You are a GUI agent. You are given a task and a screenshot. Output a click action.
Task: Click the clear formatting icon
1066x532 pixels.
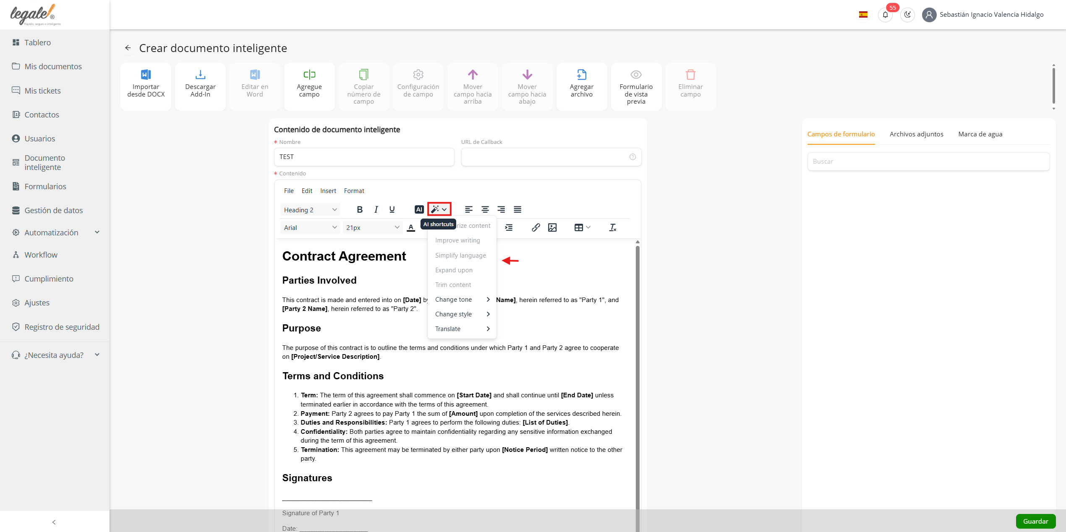click(x=612, y=227)
